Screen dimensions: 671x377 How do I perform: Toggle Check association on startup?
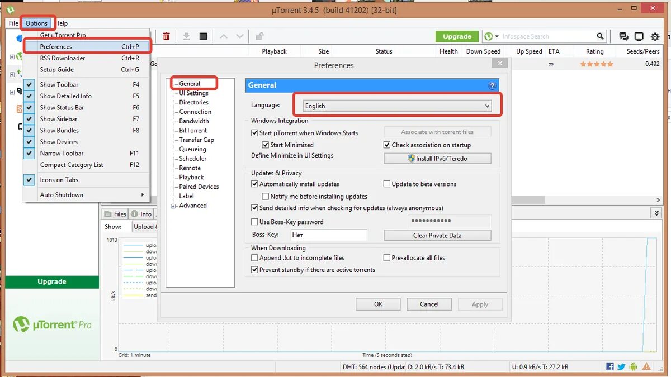(x=387, y=145)
